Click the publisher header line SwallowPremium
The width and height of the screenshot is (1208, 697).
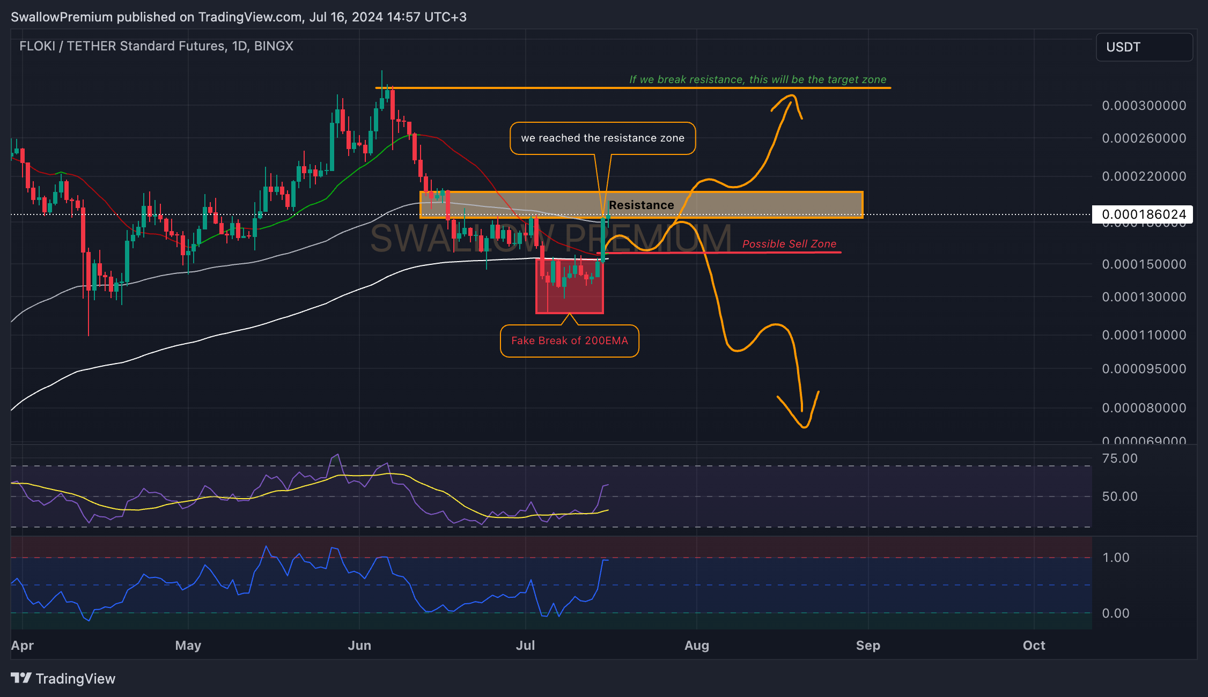[x=239, y=17]
